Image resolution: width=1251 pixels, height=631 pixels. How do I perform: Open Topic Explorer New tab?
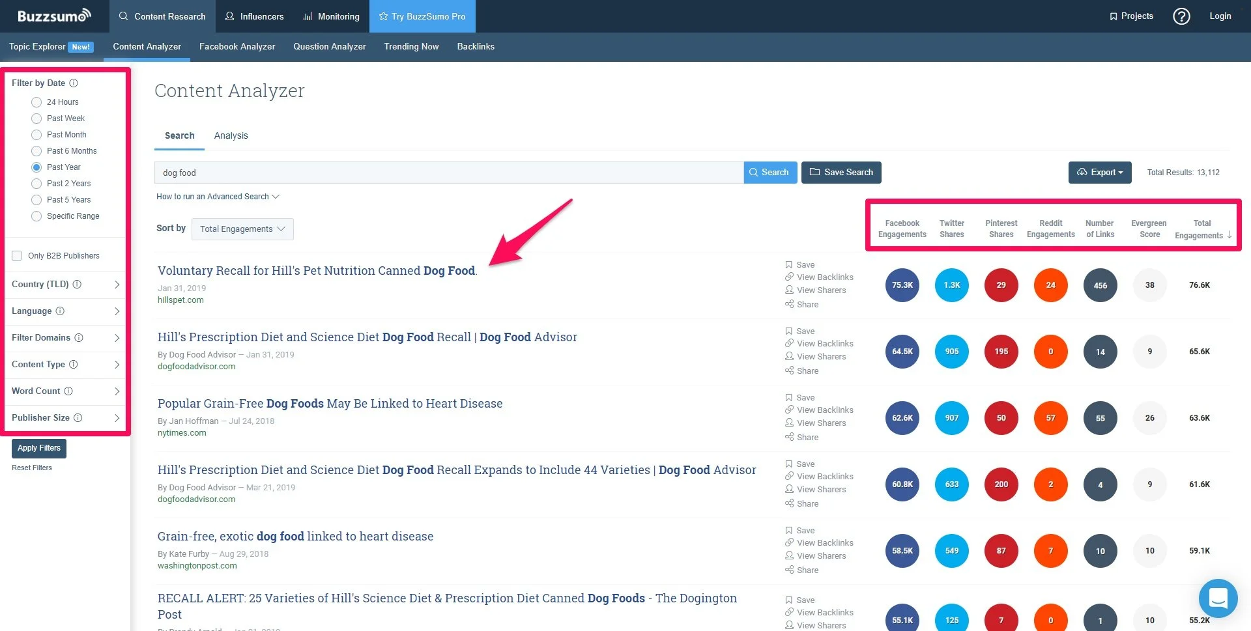51,47
